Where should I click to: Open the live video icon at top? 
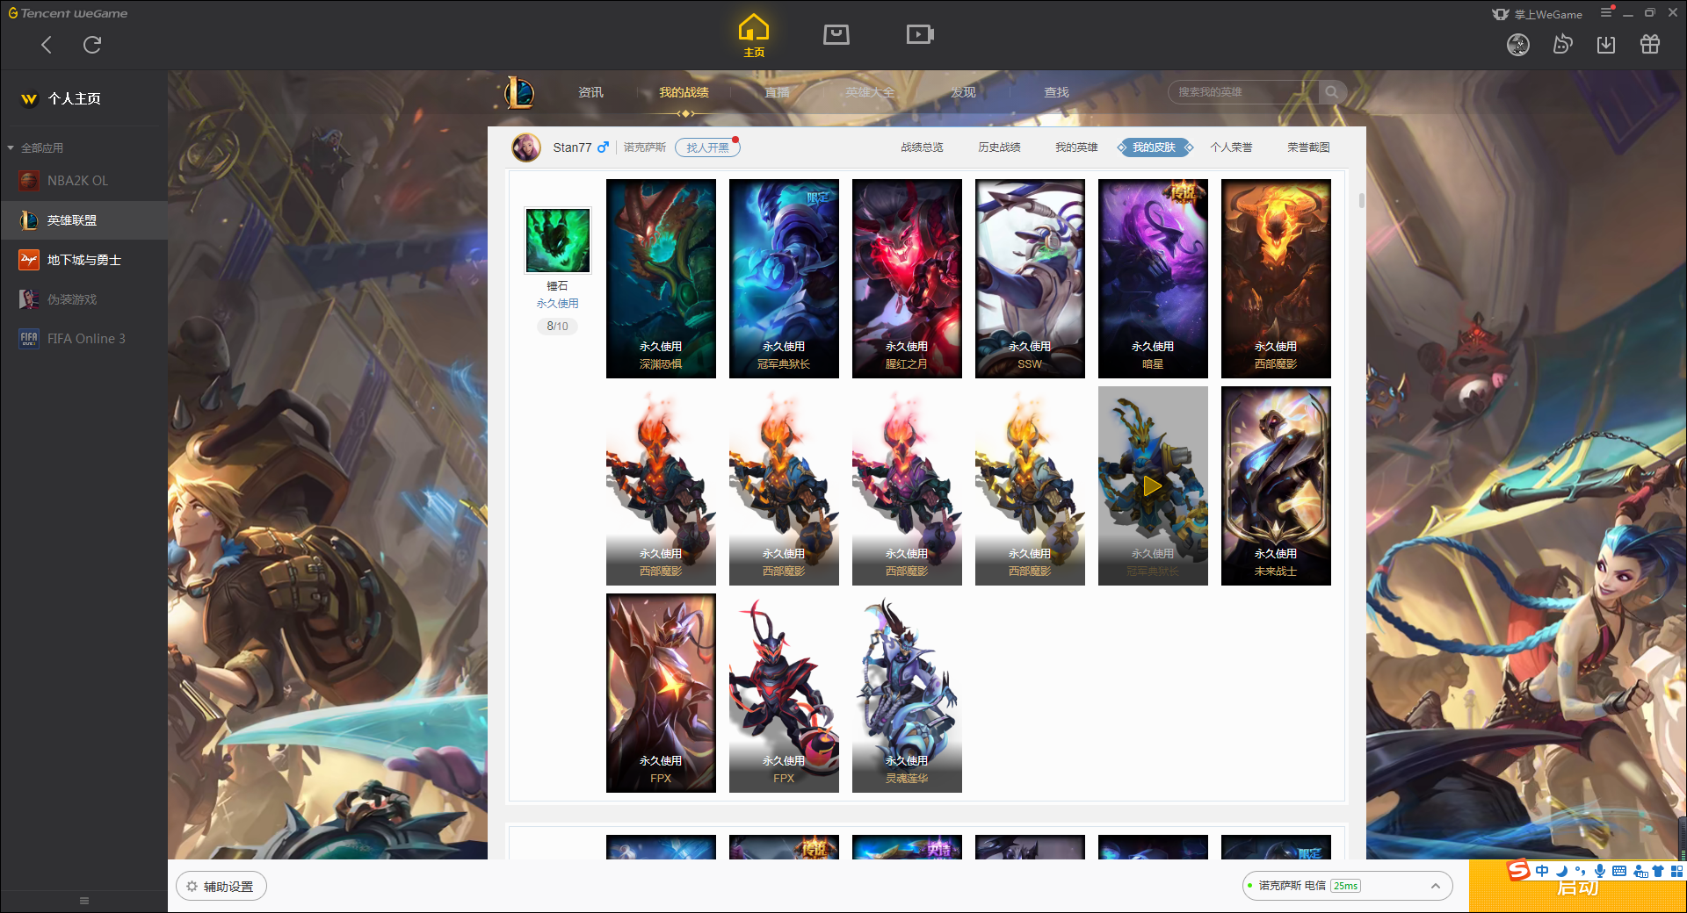coord(920,34)
